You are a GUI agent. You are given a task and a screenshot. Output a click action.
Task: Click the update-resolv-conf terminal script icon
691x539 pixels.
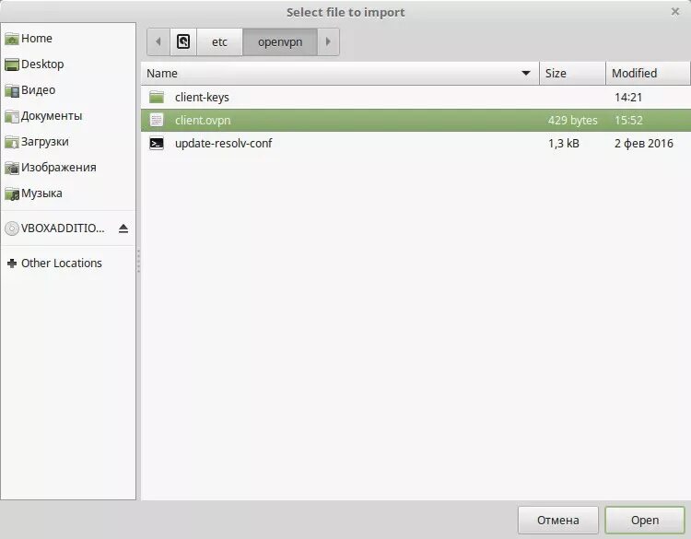(x=157, y=143)
